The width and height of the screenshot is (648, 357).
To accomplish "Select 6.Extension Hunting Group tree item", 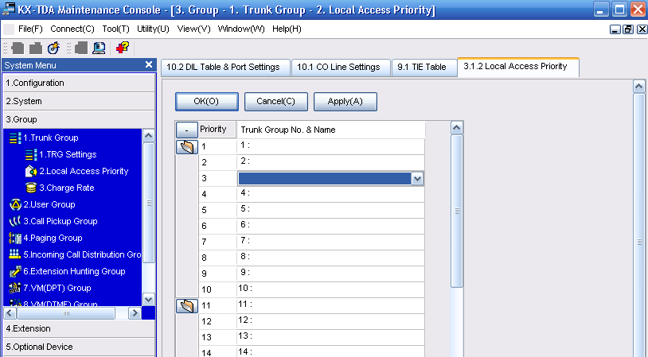I will [x=74, y=272].
